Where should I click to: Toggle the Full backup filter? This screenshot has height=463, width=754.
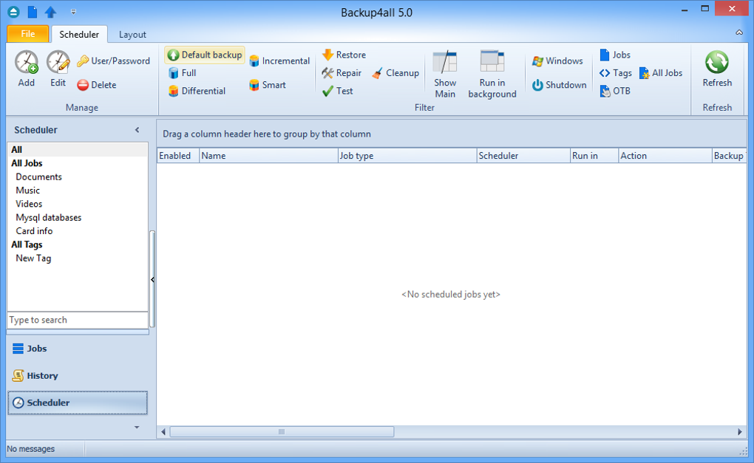183,73
